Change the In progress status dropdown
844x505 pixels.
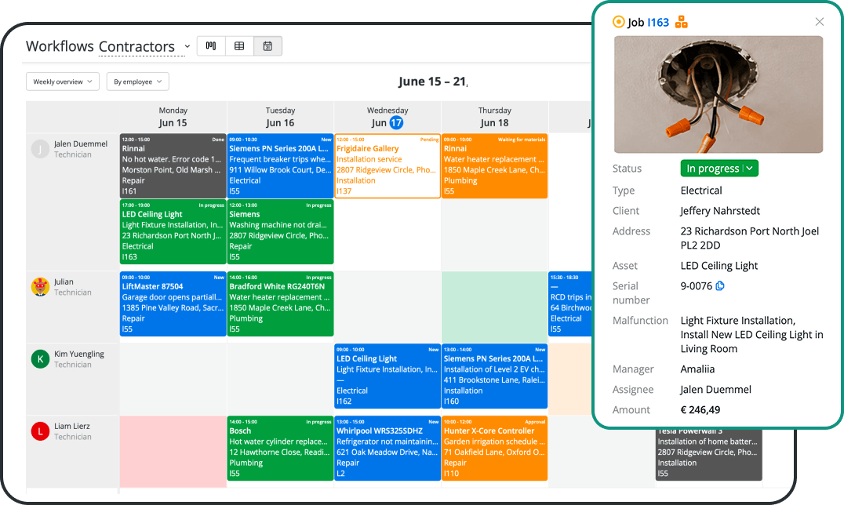[x=719, y=169]
